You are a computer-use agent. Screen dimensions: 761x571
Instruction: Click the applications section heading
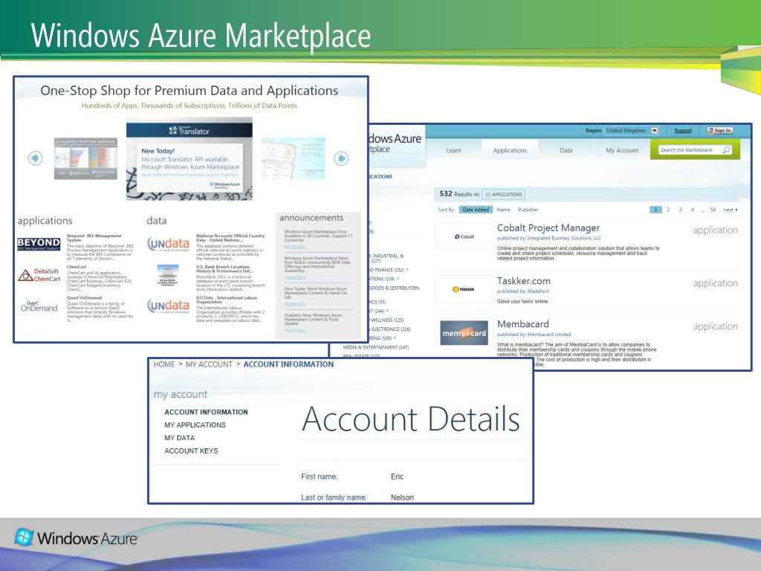(x=45, y=220)
